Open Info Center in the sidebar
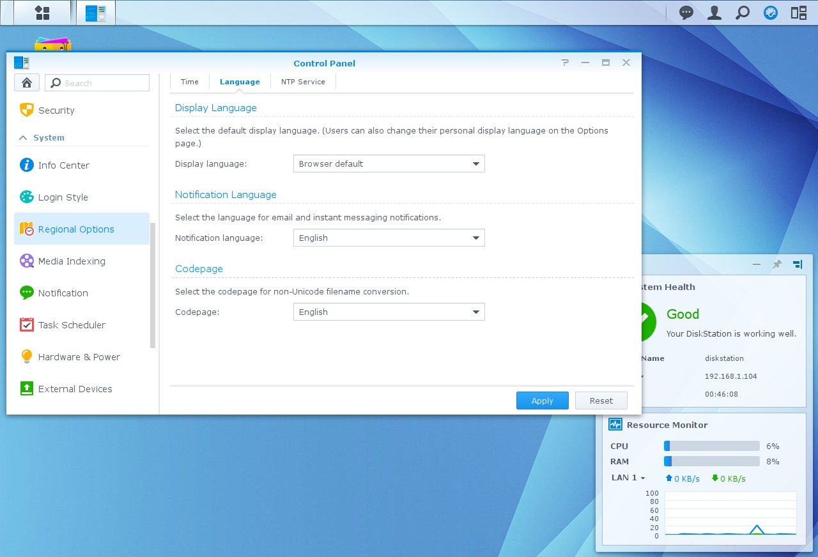818x557 pixels. coord(82,165)
